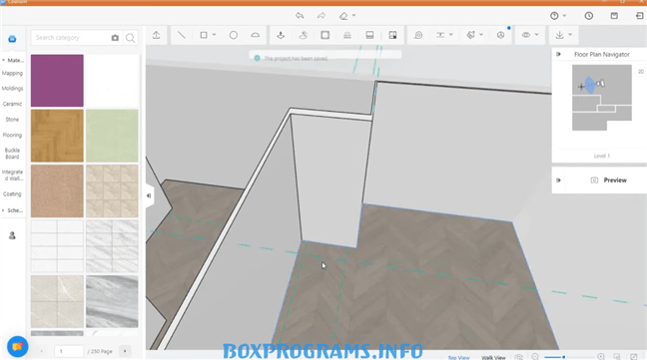Image resolution: width=647 pixels, height=360 pixels.
Task: Select the line drawing tool
Action: (x=181, y=35)
